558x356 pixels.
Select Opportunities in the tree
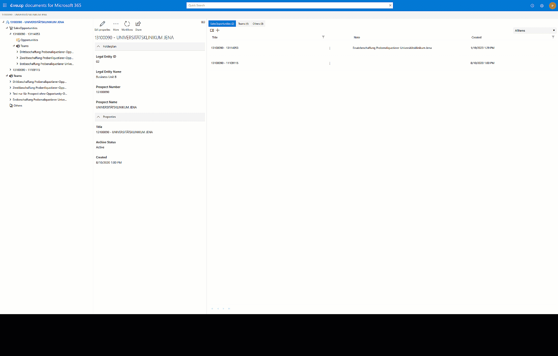coord(29,40)
